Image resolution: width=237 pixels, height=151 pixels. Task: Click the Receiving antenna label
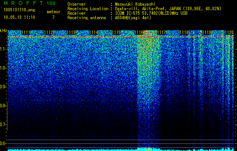tap(87, 18)
